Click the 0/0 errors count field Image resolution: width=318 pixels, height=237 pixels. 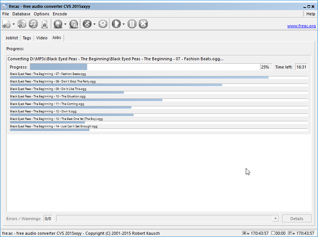48,219
